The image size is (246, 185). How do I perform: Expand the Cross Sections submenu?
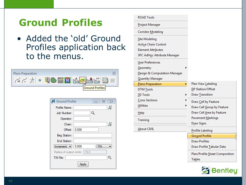(x=161, y=100)
